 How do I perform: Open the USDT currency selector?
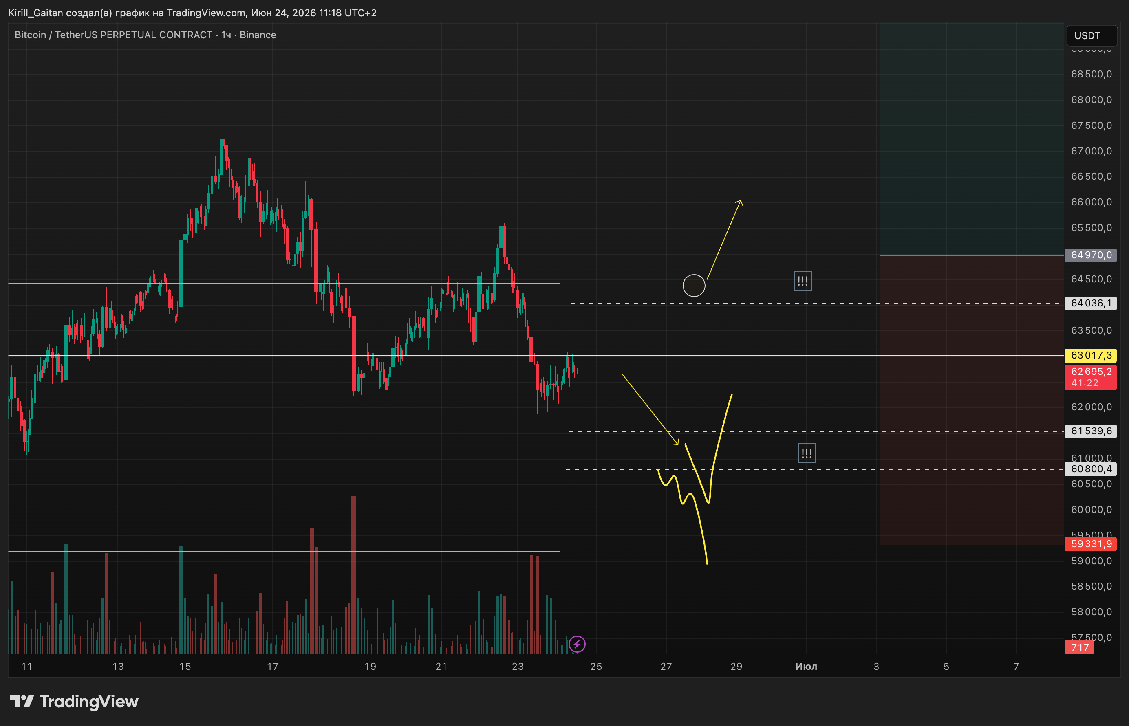coord(1091,36)
